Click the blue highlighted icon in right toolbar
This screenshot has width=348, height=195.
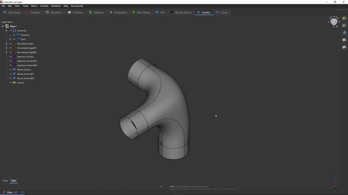tap(344, 32)
